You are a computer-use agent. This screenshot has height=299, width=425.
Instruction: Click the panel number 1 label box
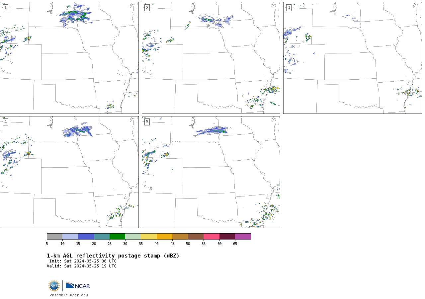(x=5, y=8)
